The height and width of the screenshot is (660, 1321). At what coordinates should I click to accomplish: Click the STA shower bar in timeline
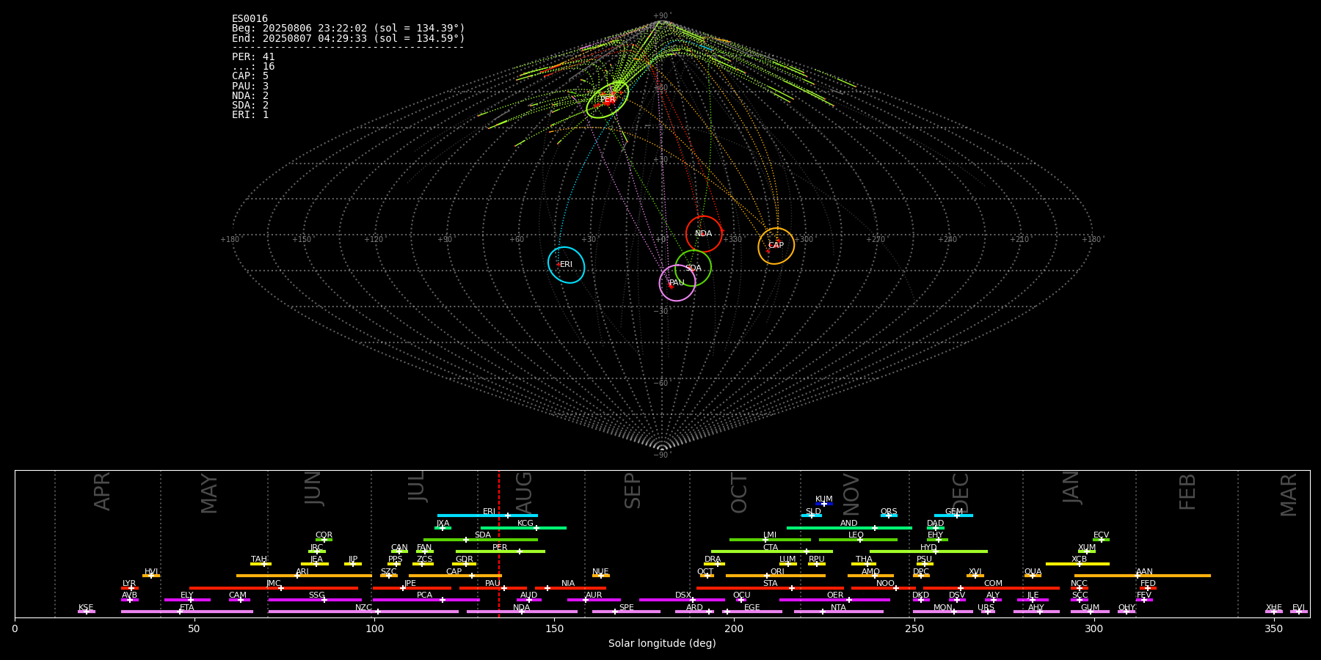(770, 588)
